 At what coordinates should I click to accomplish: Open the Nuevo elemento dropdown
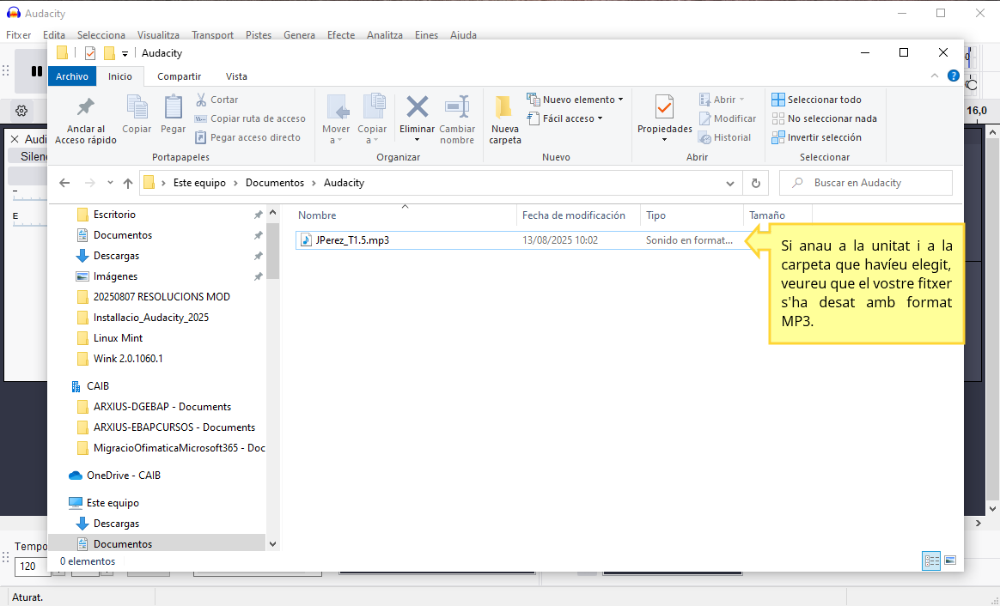[x=576, y=100]
